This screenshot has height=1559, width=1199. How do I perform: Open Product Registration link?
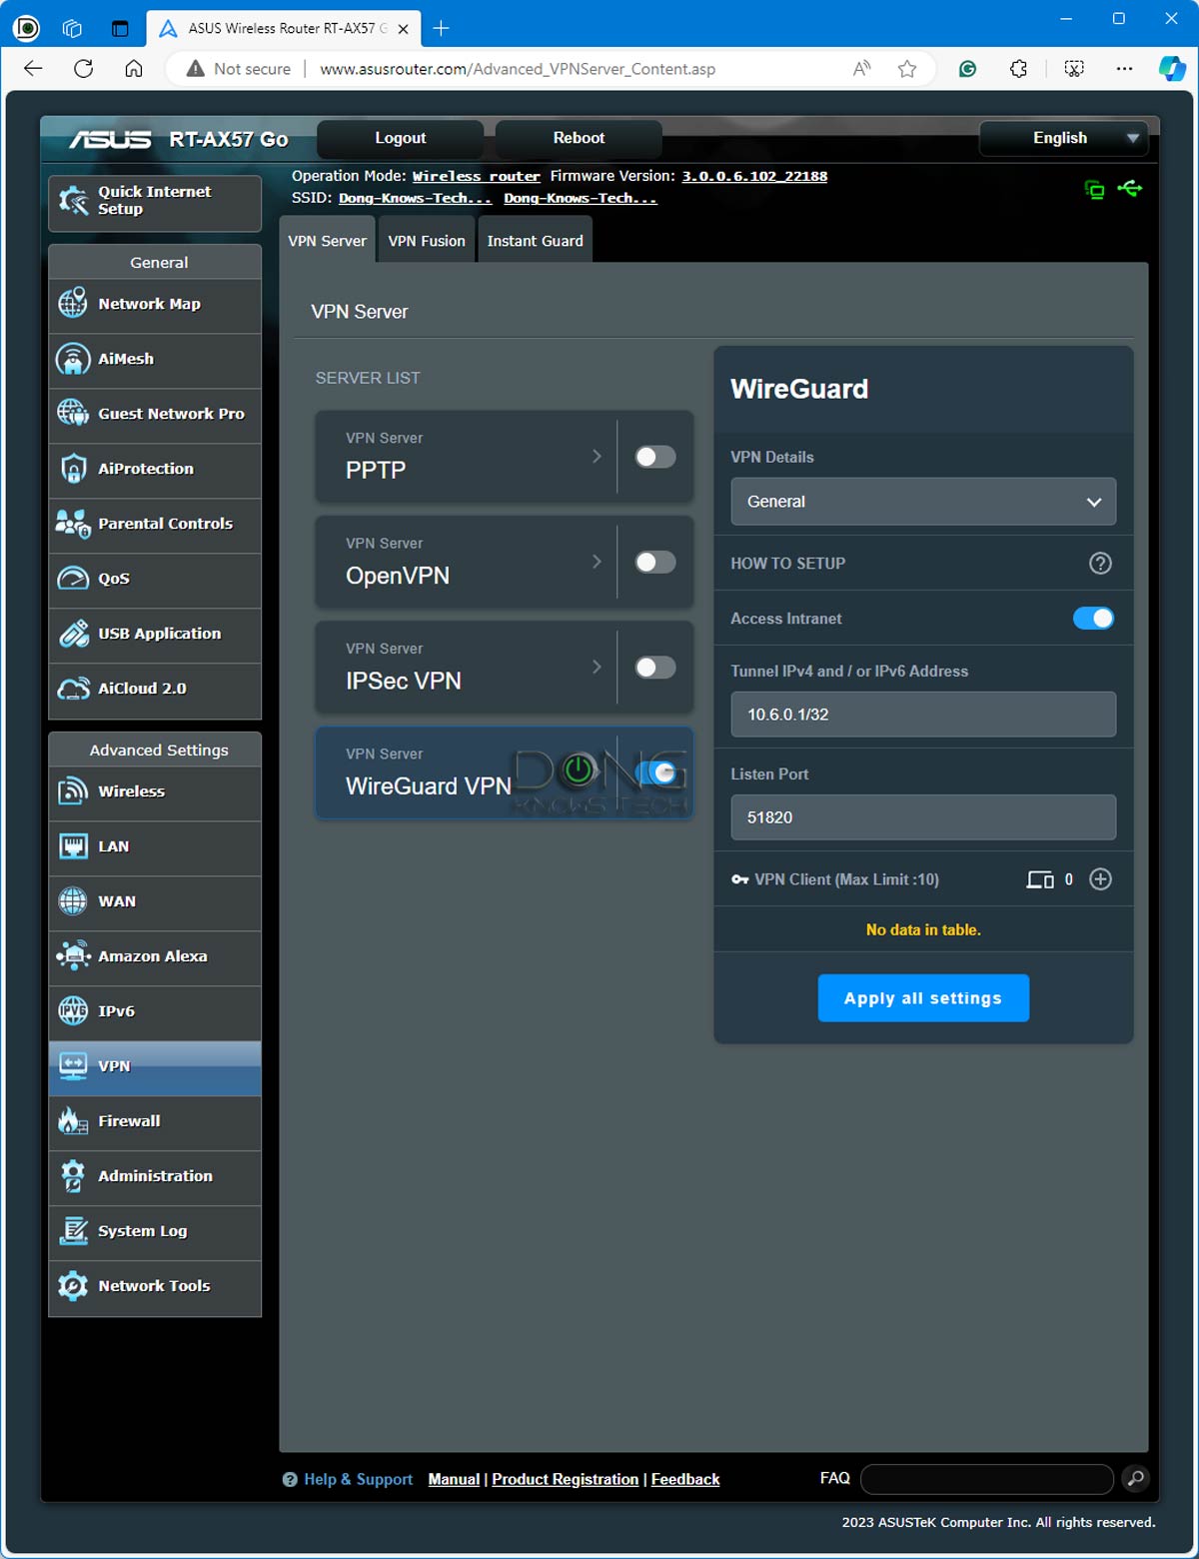[x=565, y=1479]
